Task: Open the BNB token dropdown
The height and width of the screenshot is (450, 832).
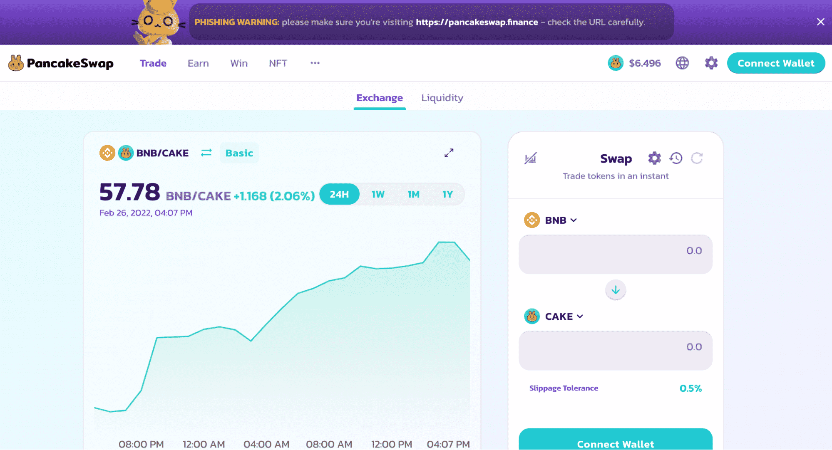Action: pos(551,220)
